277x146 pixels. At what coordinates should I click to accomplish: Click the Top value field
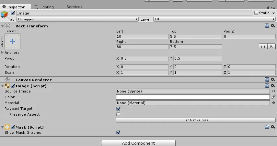point(196,36)
